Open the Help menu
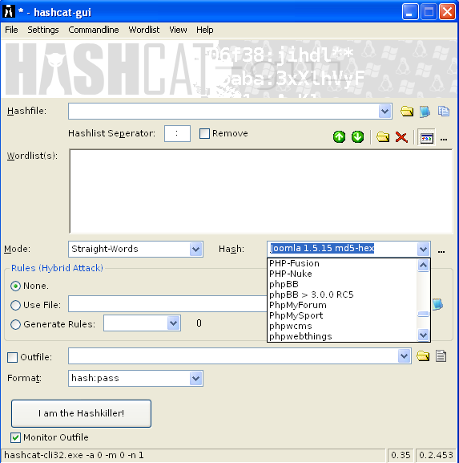Viewport: 459px width, 463px height. tap(205, 30)
